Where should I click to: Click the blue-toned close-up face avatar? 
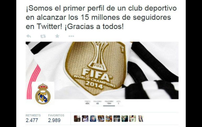tap(93, 119)
